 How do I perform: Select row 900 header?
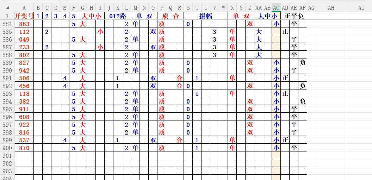pyautogui.click(x=7, y=148)
